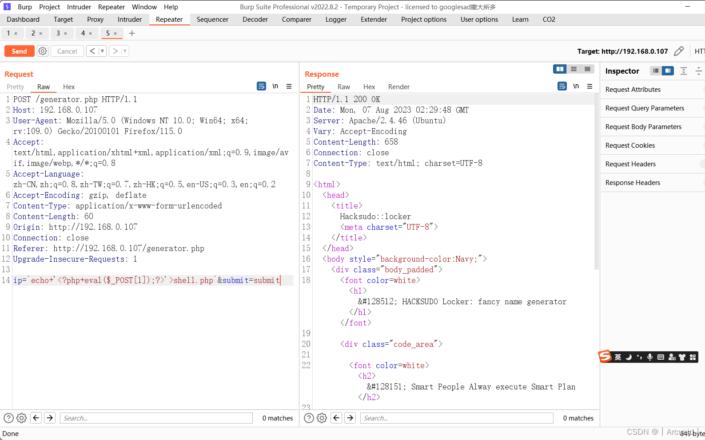Open search settings gear below Request editor
Image resolution: width=705 pixels, height=440 pixels.
pyautogui.click(x=21, y=418)
